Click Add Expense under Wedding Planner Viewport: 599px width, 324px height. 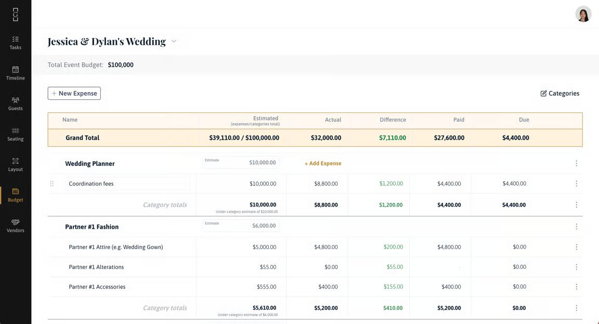[323, 163]
